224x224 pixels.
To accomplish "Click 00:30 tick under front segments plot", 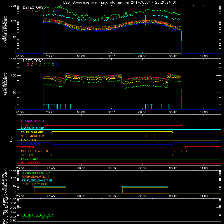I will [x=142, y=56].
